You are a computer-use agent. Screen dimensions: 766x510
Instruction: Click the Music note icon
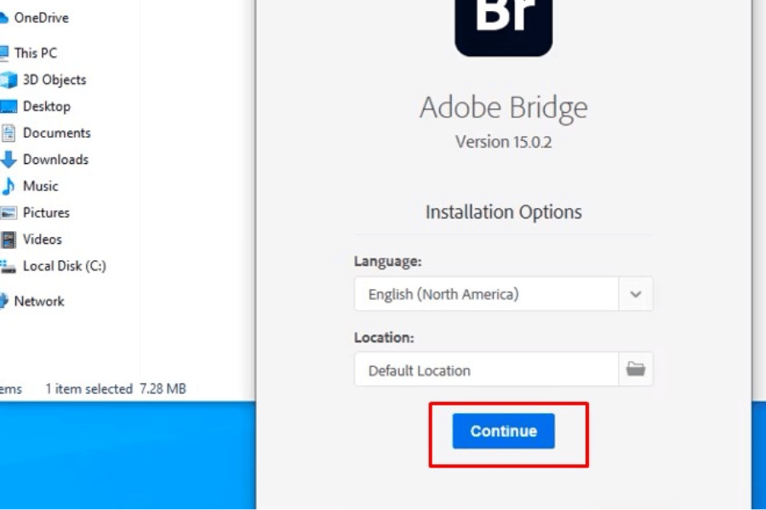point(9,186)
